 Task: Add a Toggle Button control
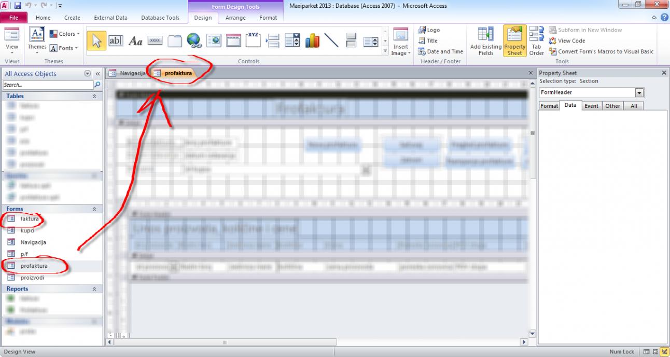point(351,40)
